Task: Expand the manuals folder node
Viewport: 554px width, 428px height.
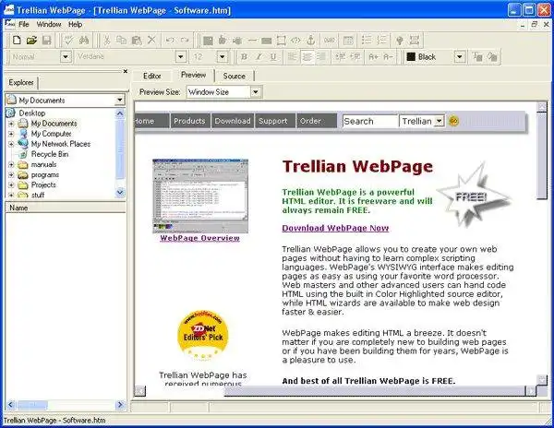Action: [x=11, y=165]
